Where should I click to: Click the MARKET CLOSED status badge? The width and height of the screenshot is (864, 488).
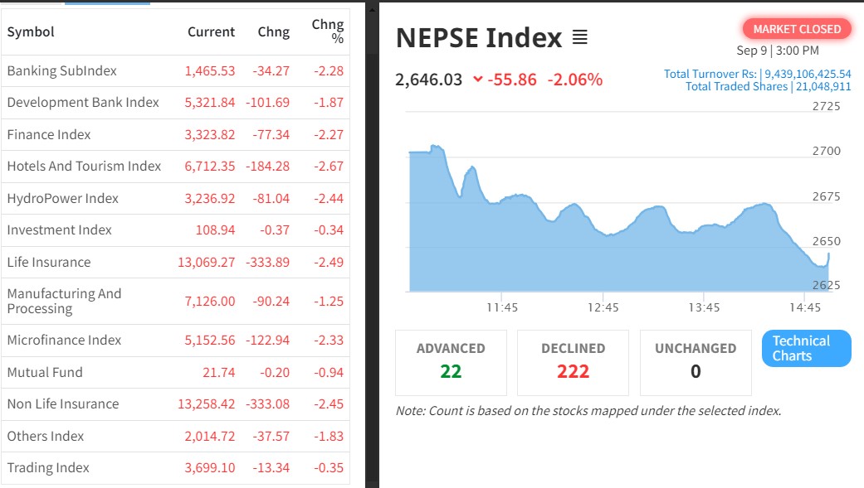coord(797,29)
